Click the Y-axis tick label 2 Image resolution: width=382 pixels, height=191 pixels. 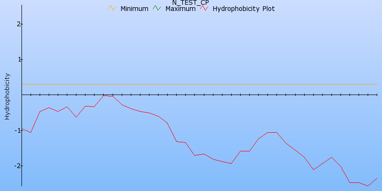(x=18, y=24)
